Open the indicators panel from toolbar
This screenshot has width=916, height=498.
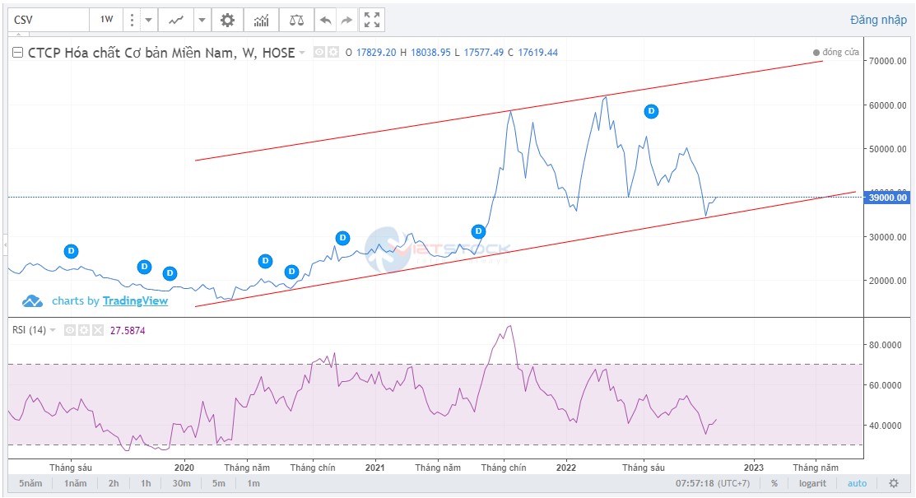pos(261,20)
